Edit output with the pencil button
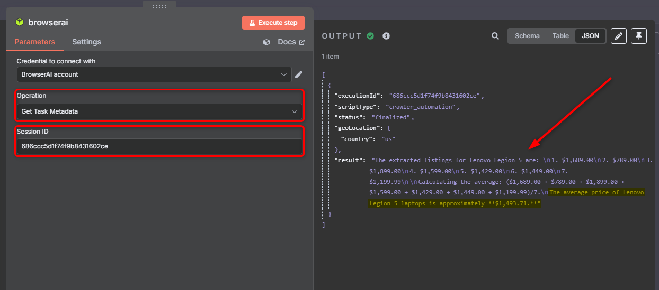 tap(619, 36)
